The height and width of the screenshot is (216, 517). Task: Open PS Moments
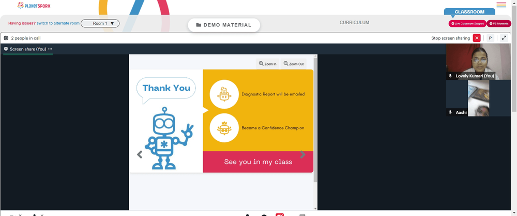coord(499,24)
